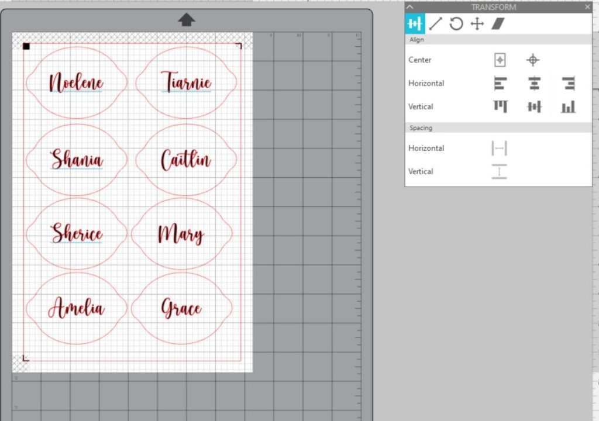Space objects evenly horizontally

point(499,149)
